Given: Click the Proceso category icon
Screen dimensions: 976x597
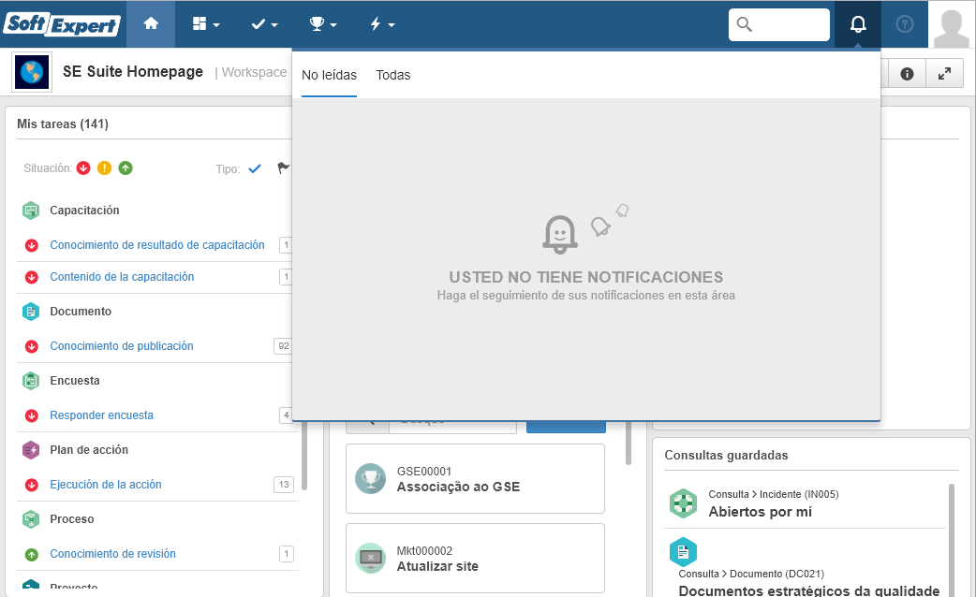Looking at the screenshot, I should [31, 519].
